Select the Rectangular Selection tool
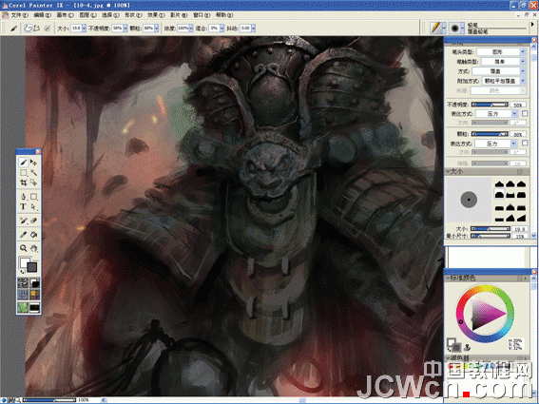The width and height of the screenshot is (539, 404). pos(24,172)
